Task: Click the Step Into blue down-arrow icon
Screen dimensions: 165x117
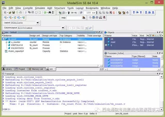Action: click(x=134, y=12)
